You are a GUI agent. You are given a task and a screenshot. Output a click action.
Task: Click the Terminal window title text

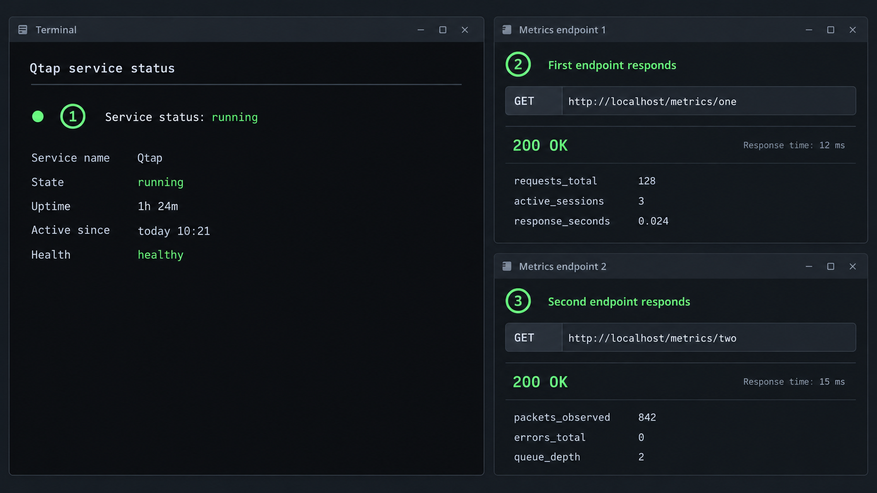(56, 30)
